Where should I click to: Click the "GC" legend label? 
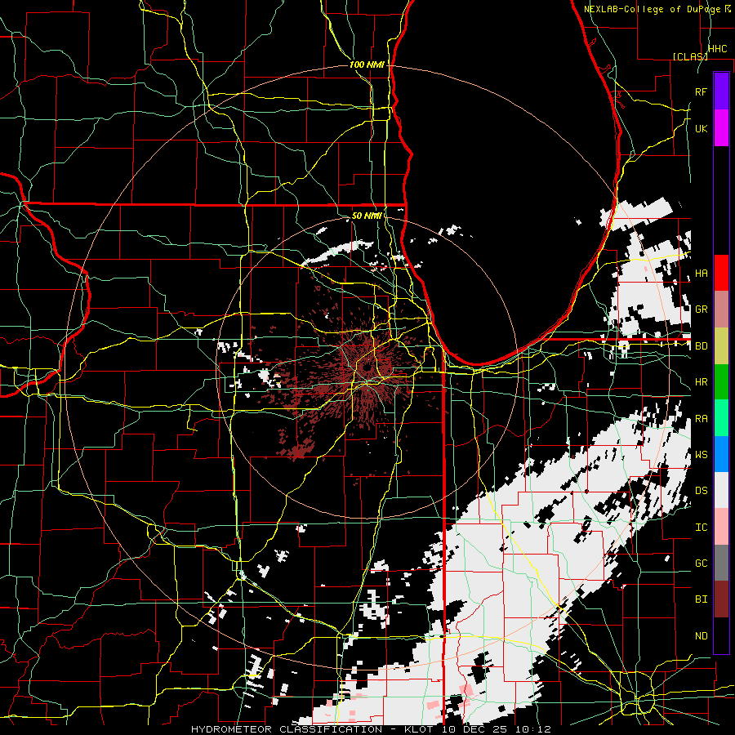pos(701,563)
